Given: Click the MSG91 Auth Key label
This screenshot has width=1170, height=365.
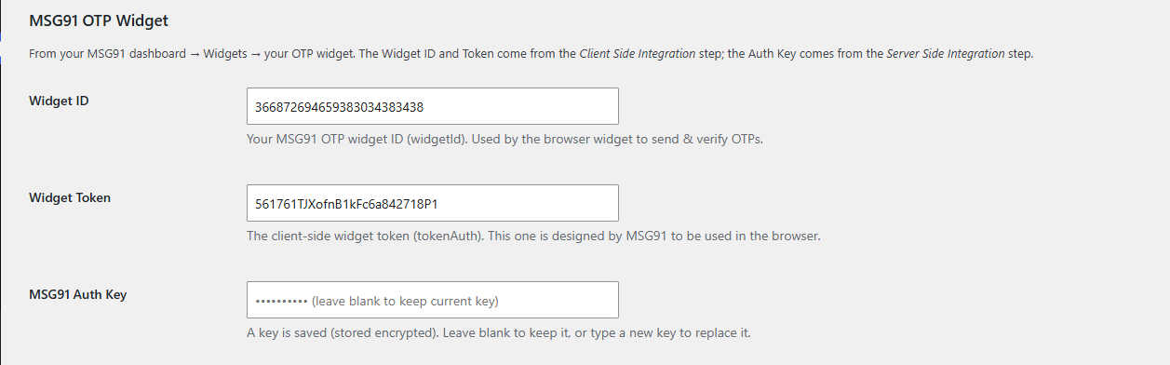Looking at the screenshot, I should pyautogui.click(x=77, y=294).
